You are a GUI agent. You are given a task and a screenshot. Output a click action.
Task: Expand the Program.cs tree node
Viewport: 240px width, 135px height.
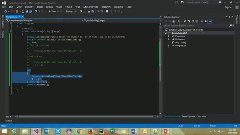169,46
